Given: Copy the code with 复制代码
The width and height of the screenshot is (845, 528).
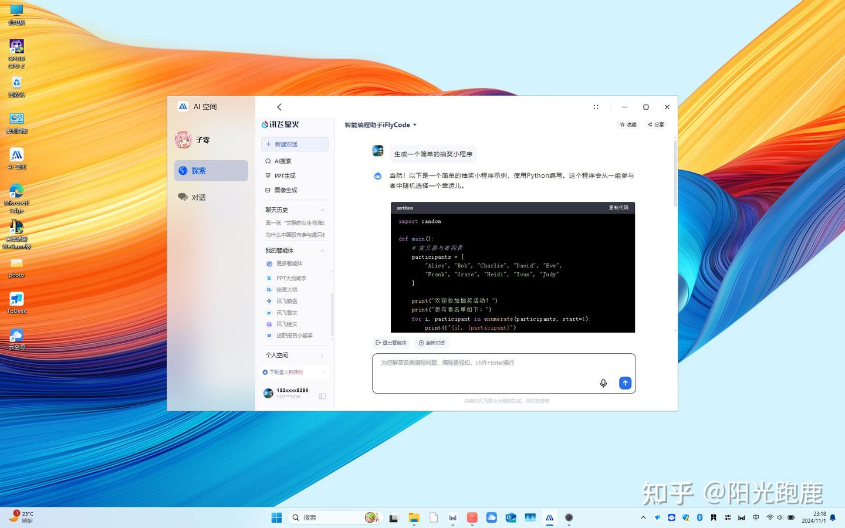Looking at the screenshot, I should pyautogui.click(x=618, y=208).
